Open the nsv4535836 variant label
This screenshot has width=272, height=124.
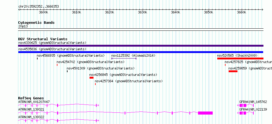pyautogui.click(x=52, y=49)
